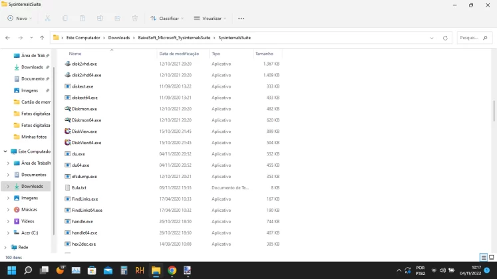The image size is (497, 279).
Task: Select Cartão de mem folder in sidebar
Action: pos(32,102)
